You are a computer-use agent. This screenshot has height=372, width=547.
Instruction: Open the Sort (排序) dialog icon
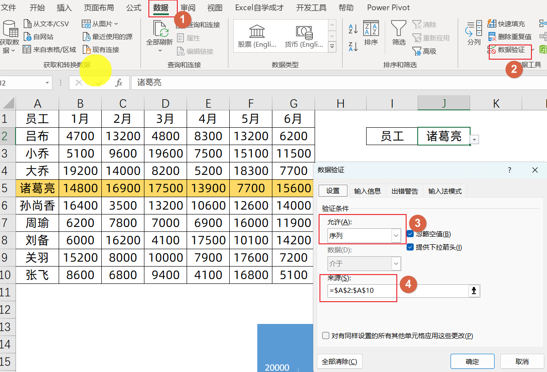pyautogui.click(x=371, y=28)
